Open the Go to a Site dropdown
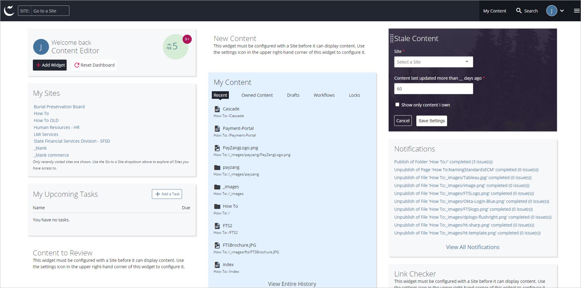The image size is (581, 288). pos(51,11)
